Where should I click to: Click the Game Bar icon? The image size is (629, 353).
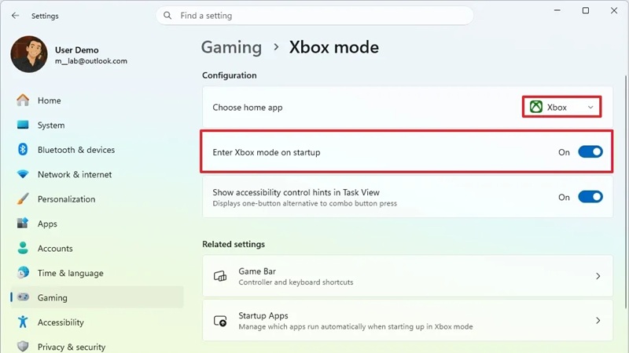[x=220, y=276]
